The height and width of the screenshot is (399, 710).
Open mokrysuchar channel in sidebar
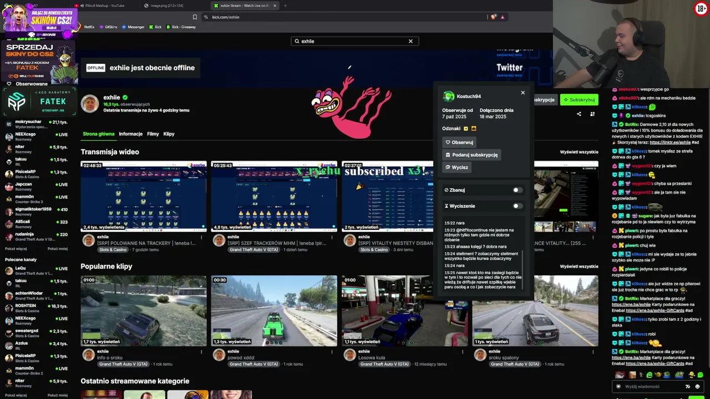[36, 124]
